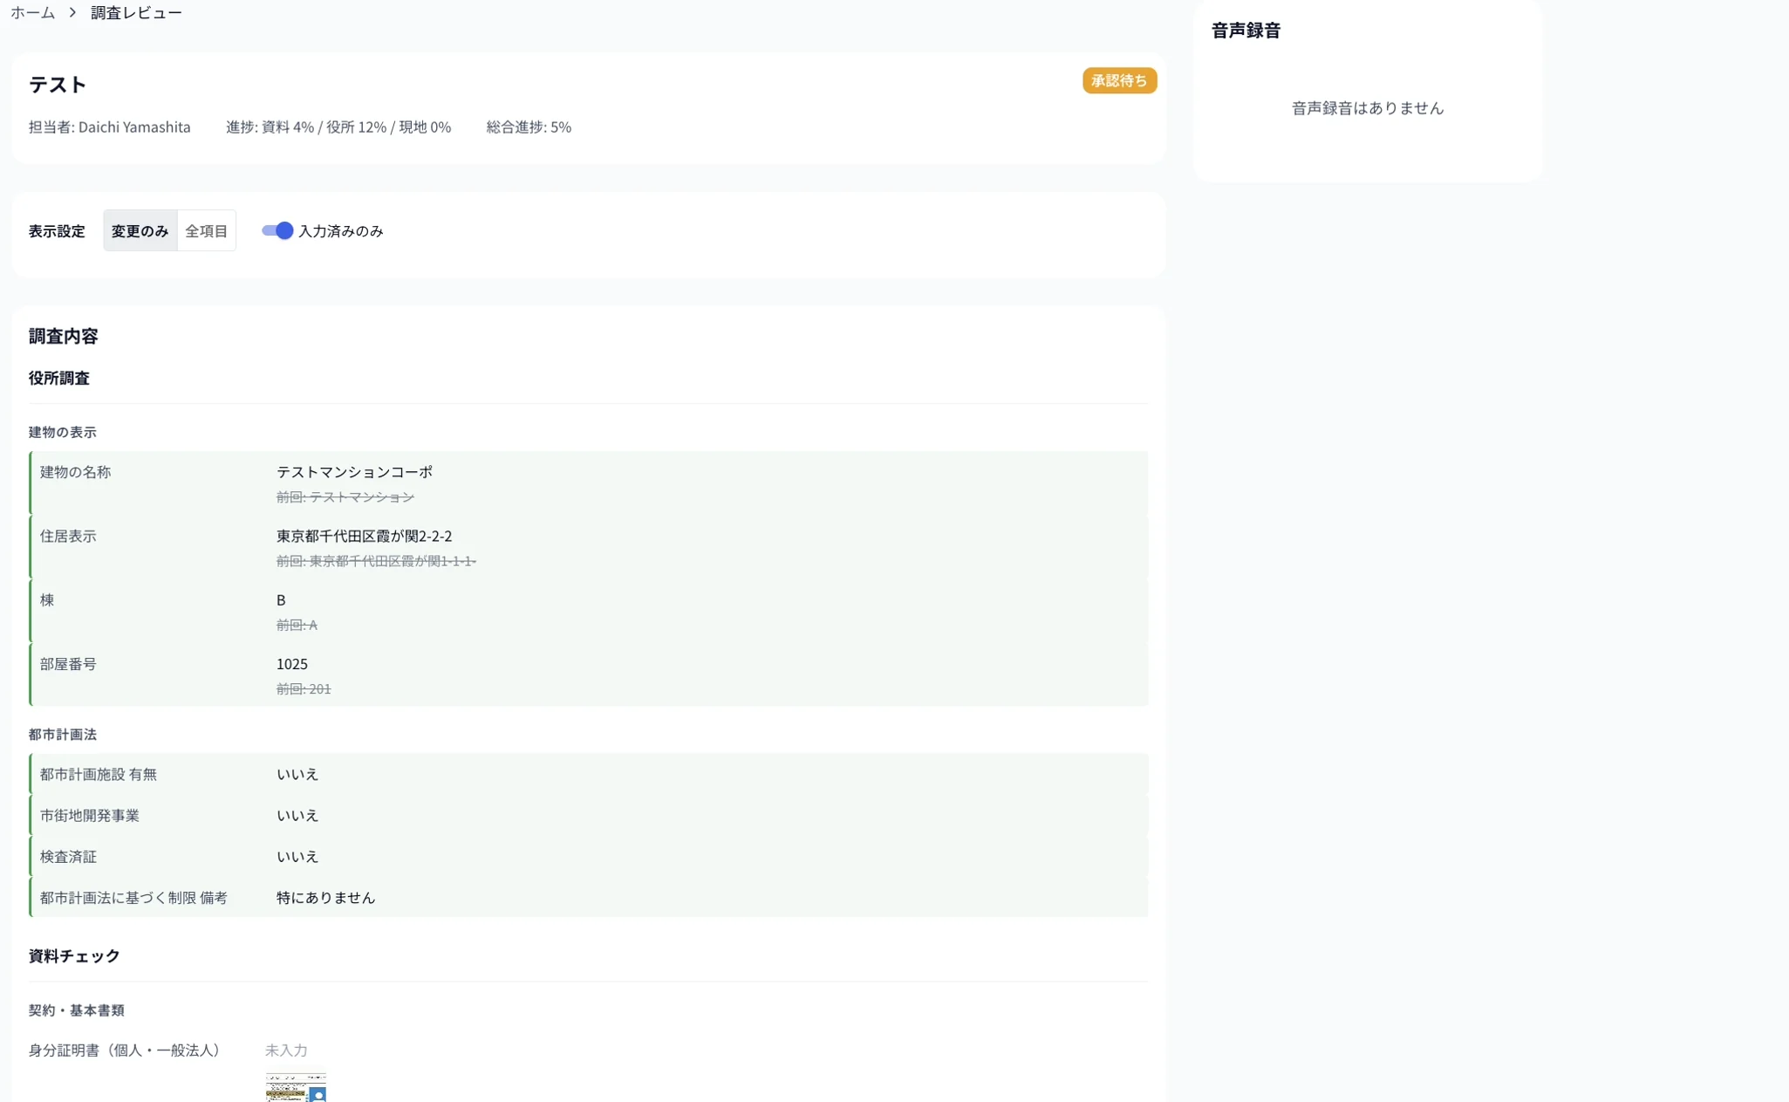The height and width of the screenshot is (1102, 1789).
Task: Select the 建物の名称 row label
Action: [75, 472]
